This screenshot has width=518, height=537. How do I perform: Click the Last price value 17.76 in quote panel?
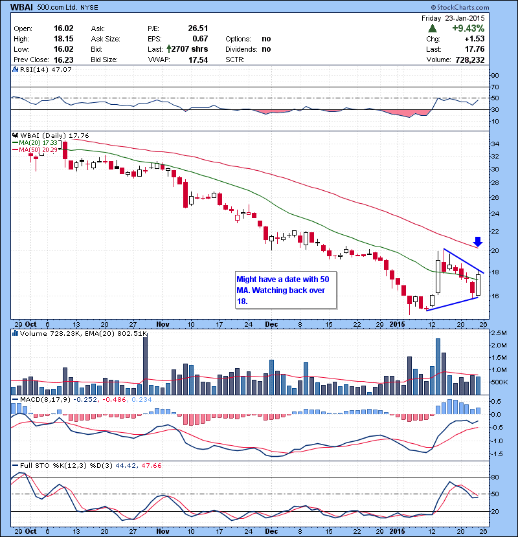[475, 49]
